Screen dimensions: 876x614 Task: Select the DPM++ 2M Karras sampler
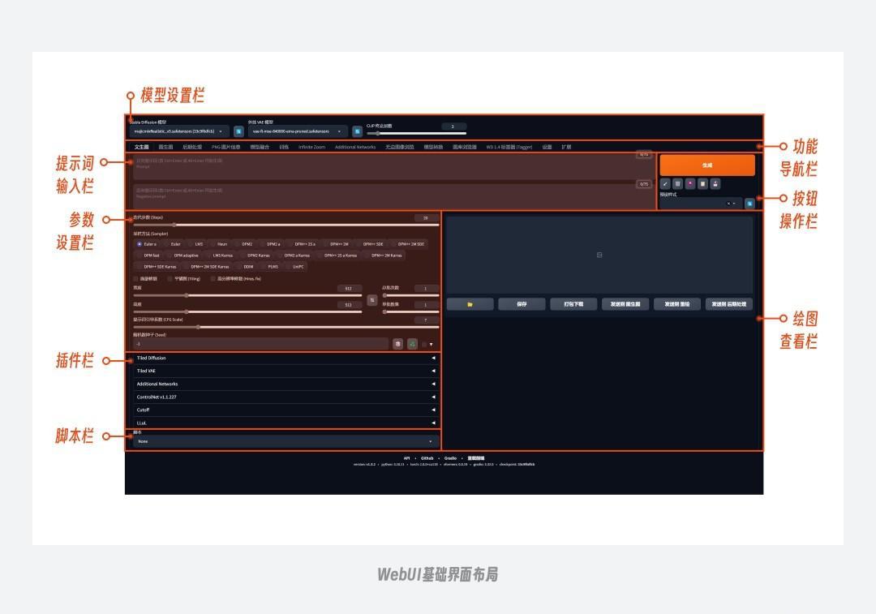point(384,255)
